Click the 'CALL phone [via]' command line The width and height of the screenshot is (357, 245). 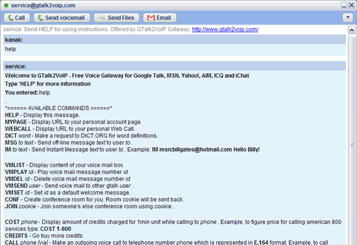click(166, 242)
